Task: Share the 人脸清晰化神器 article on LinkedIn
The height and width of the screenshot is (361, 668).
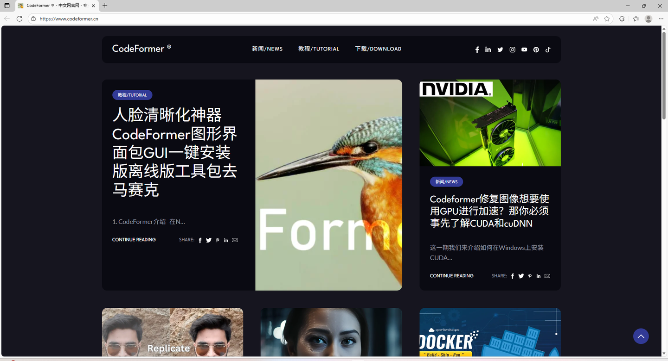Action: pyautogui.click(x=226, y=240)
